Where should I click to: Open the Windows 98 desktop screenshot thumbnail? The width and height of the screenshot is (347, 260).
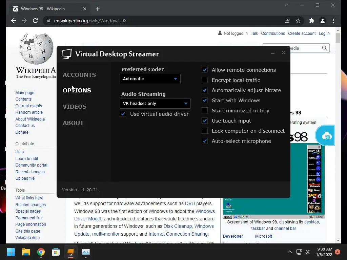click(274, 181)
